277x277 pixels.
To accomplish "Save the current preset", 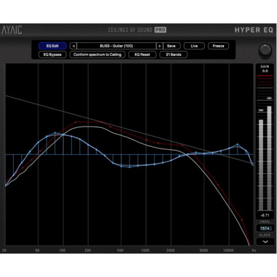I will [x=171, y=46].
